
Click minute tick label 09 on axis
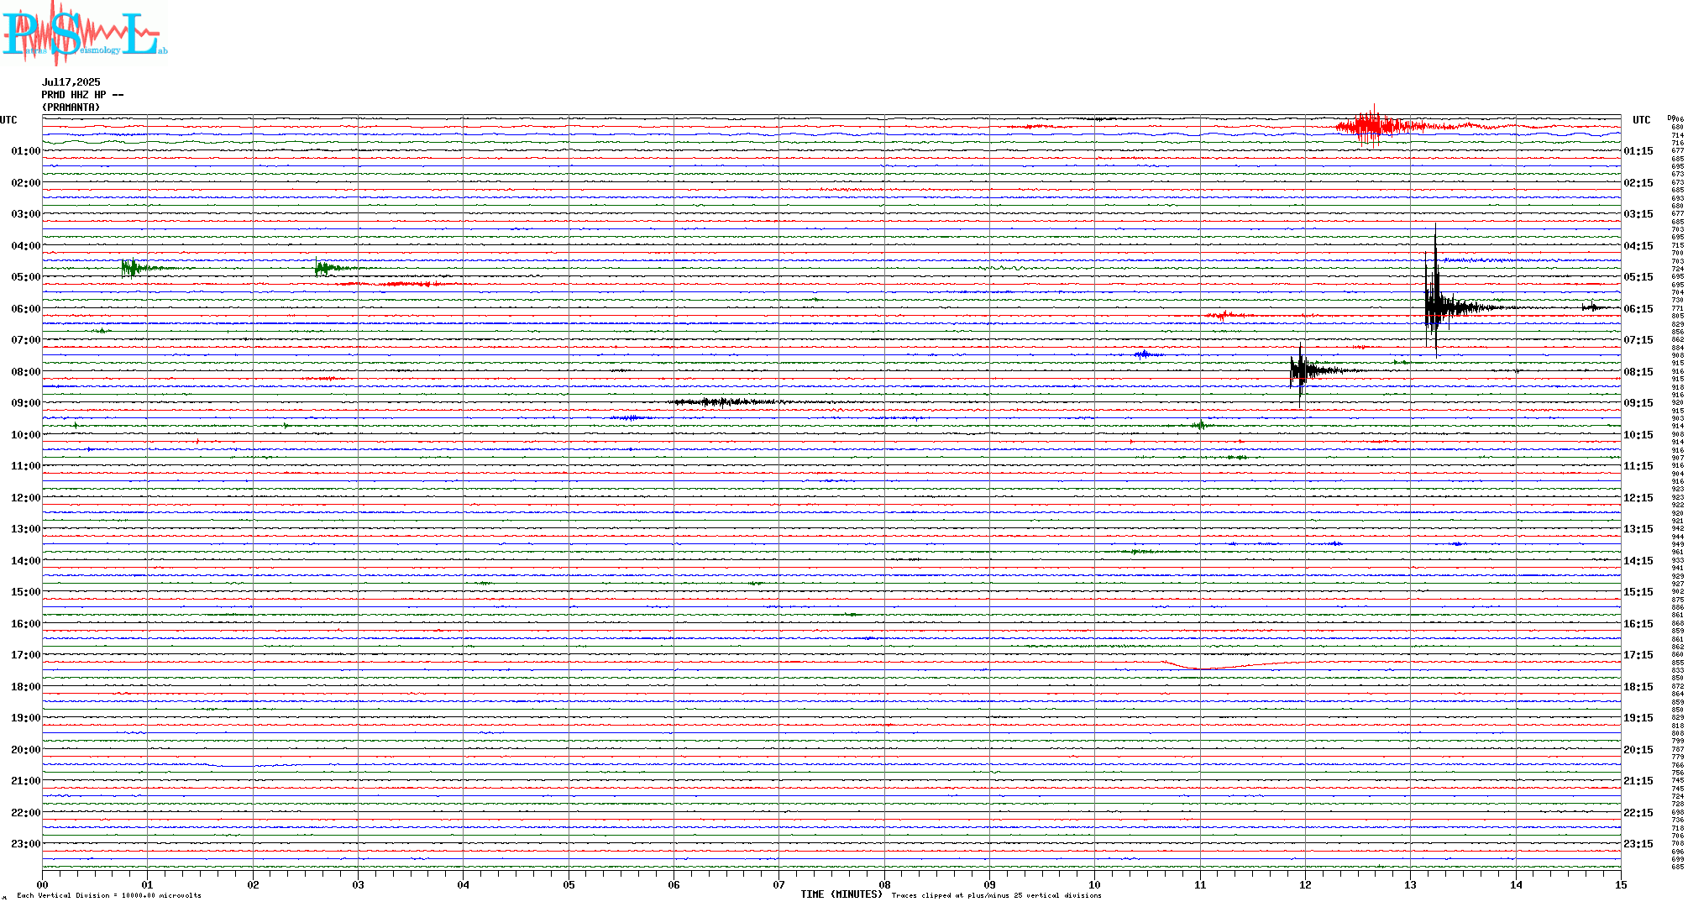tap(989, 884)
